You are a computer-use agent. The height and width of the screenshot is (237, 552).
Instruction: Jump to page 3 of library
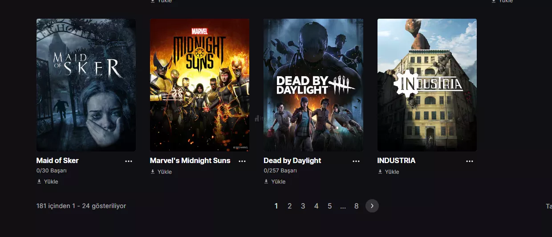point(303,206)
